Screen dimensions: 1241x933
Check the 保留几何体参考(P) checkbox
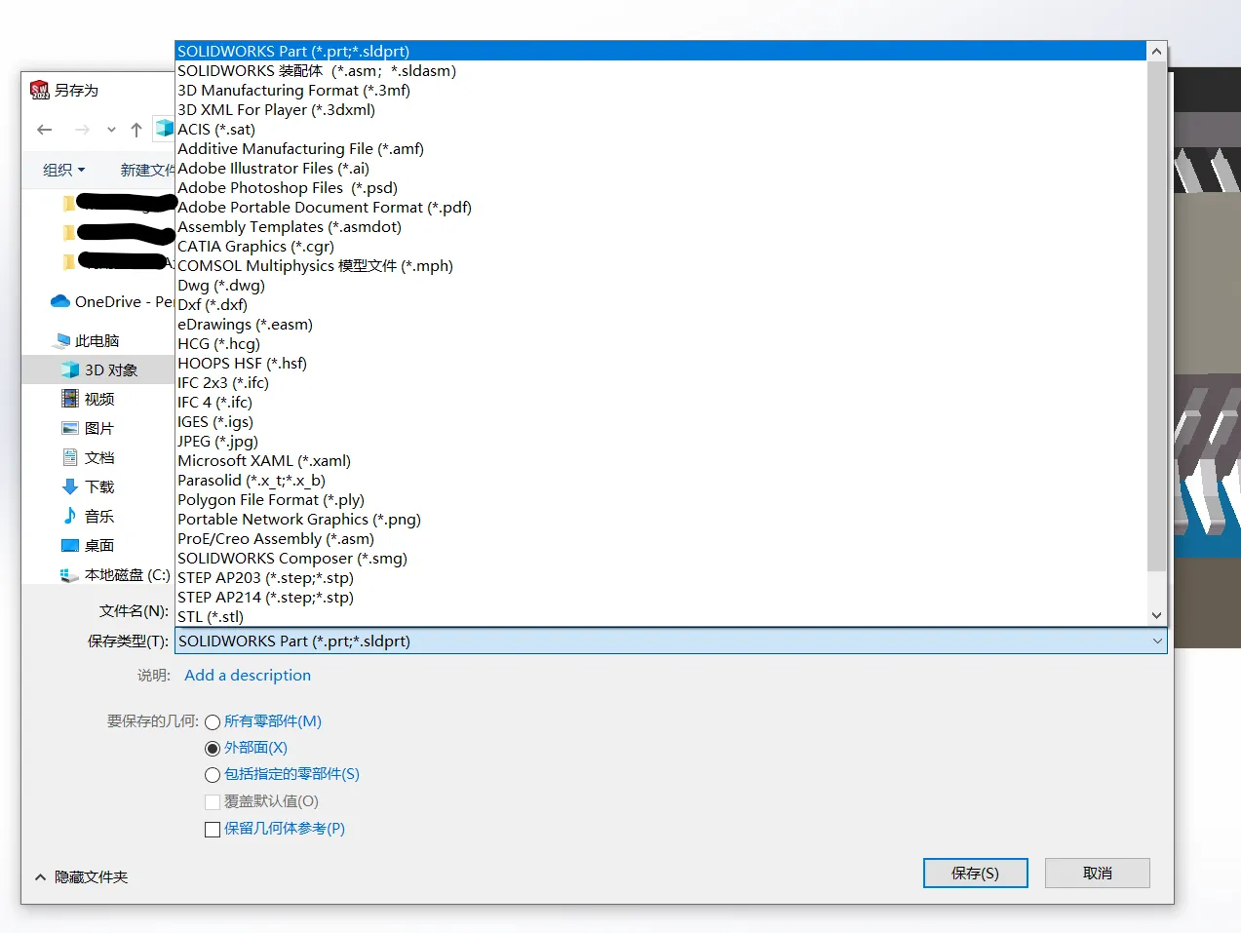(x=213, y=830)
